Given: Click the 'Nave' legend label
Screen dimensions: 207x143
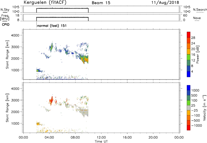Looking at the screenshot, I should pyautogui.click(x=197, y=18).
